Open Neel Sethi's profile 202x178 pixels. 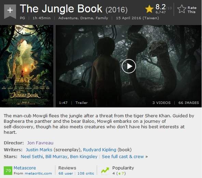click(32, 156)
